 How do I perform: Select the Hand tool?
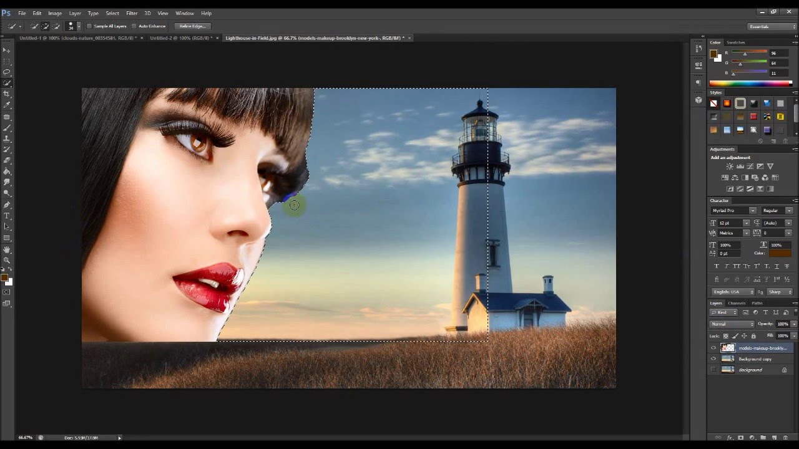click(7, 249)
